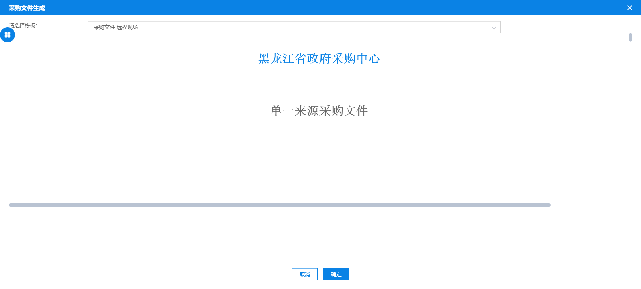This screenshot has width=641, height=289.
Task: Click the 采购文件生成 title text
Action: (x=27, y=8)
